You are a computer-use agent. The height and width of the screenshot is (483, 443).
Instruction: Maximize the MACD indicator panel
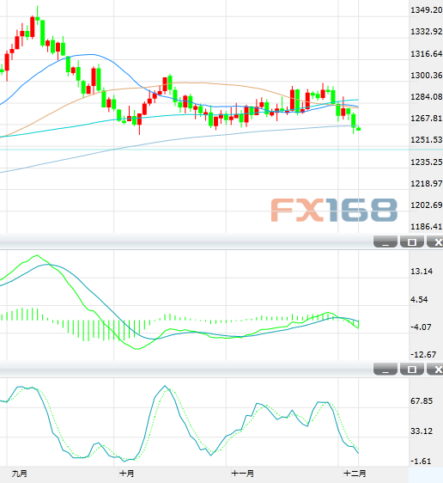coord(412,241)
